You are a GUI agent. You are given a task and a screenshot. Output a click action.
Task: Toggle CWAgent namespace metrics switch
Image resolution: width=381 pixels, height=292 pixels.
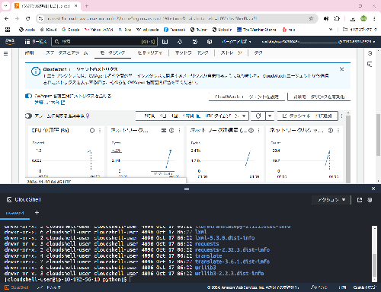[28, 96]
